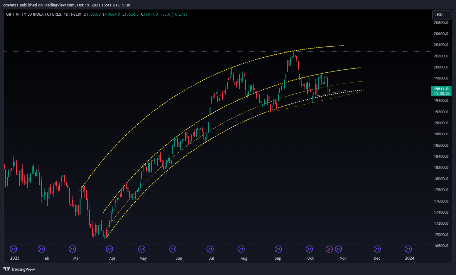
Task: Click the Apr time axis label
Action: pyautogui.click(x=112, y=258)
